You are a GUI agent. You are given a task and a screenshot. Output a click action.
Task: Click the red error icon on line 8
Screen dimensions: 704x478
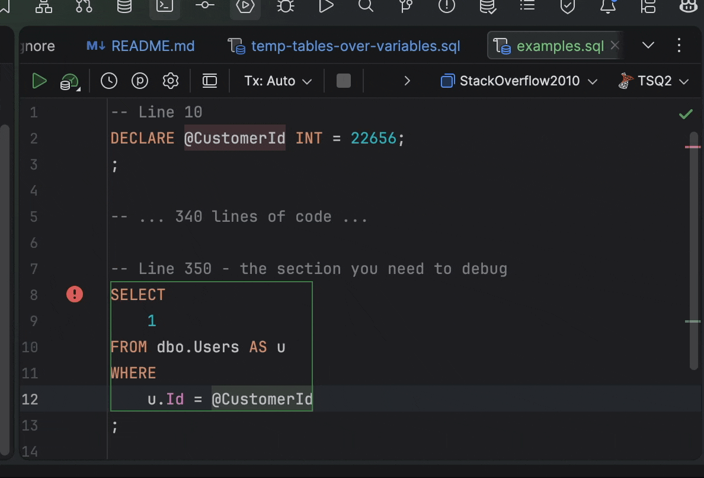(75, 295)
